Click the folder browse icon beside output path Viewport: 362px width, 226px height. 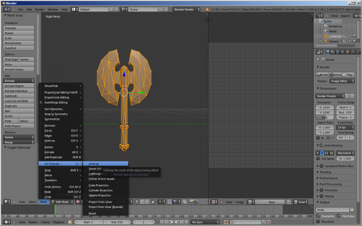[x=352, y=210]
